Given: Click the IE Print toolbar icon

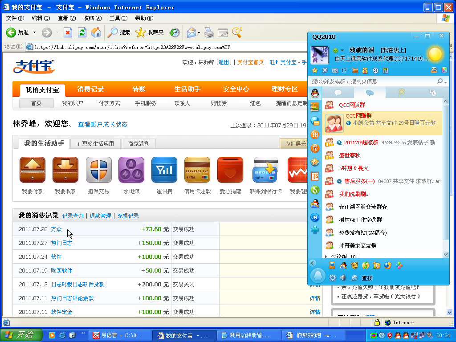Looking at the screenshot, I should [208, 33].
